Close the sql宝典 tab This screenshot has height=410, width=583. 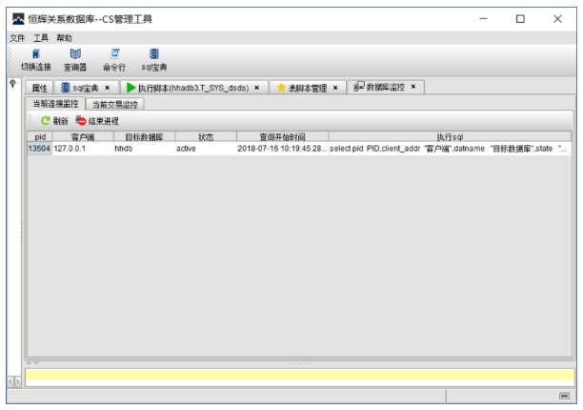(x=108, y=88)
